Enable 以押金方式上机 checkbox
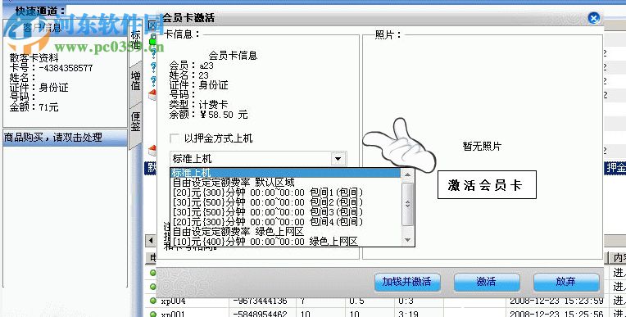The width and height of the screenshot is (626, 317). tap(175, 138)
